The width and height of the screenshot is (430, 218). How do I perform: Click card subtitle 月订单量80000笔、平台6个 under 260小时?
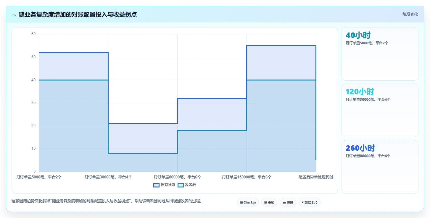pos(368,156)
